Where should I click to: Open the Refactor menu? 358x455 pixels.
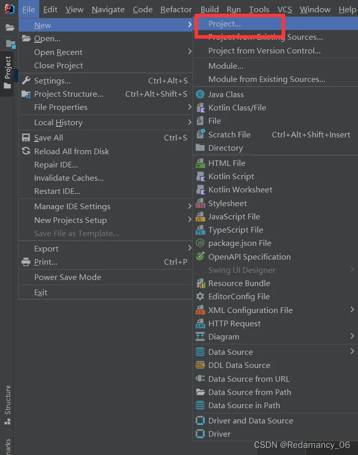point(176,9)
